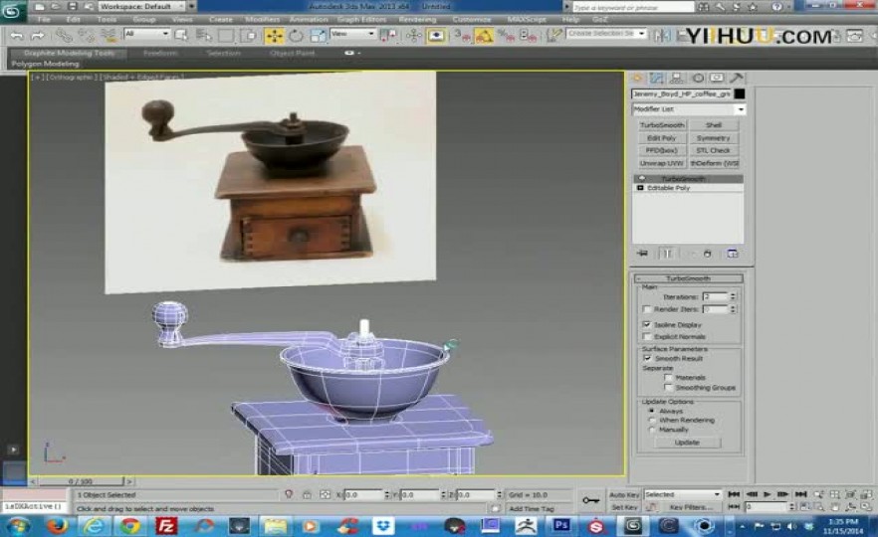This screenshot has height=537, width=878.
Task: Open the Create command panel tab
Action: (637, 78)
